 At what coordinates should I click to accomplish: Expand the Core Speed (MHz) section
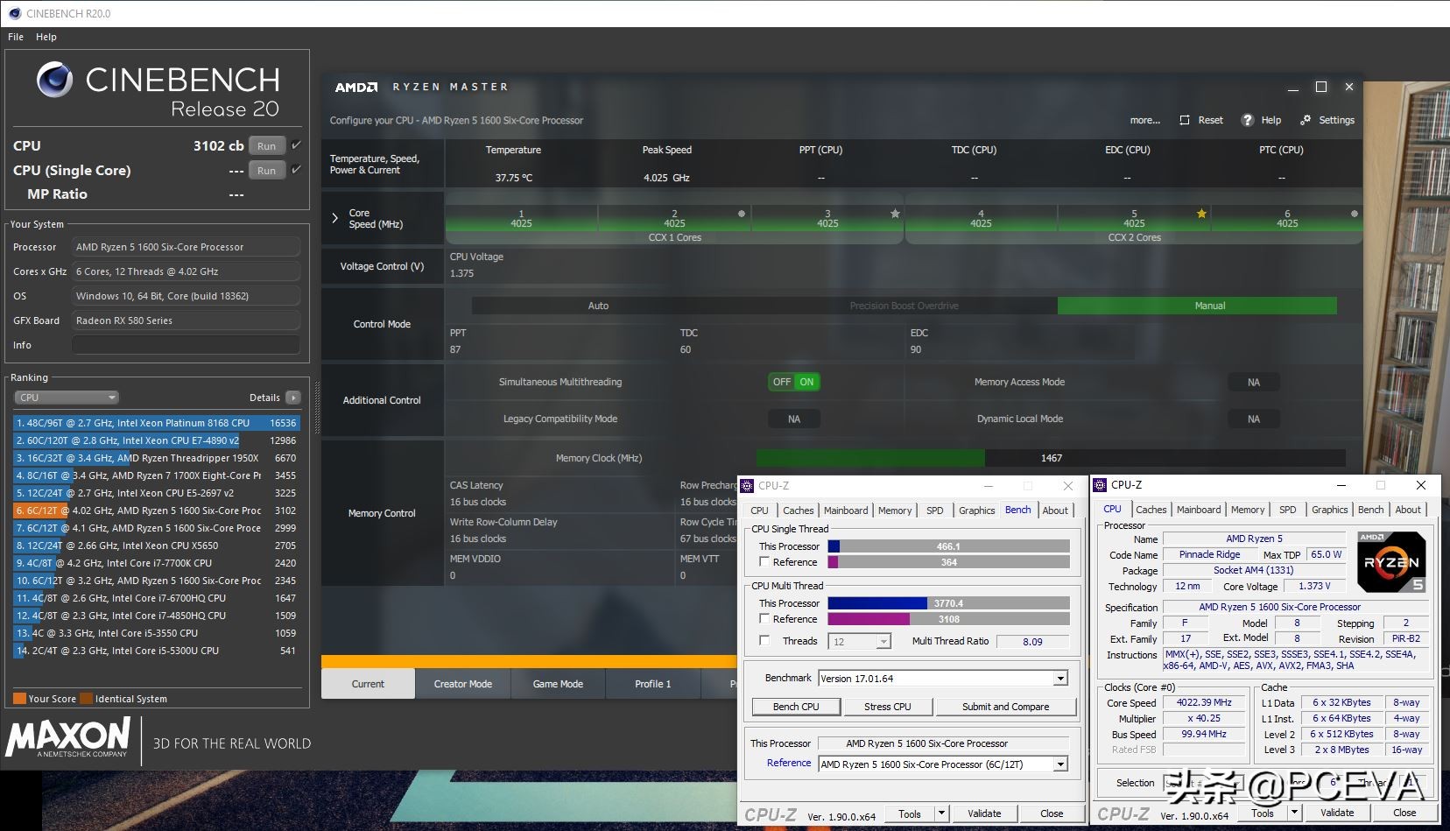(334, 218)
